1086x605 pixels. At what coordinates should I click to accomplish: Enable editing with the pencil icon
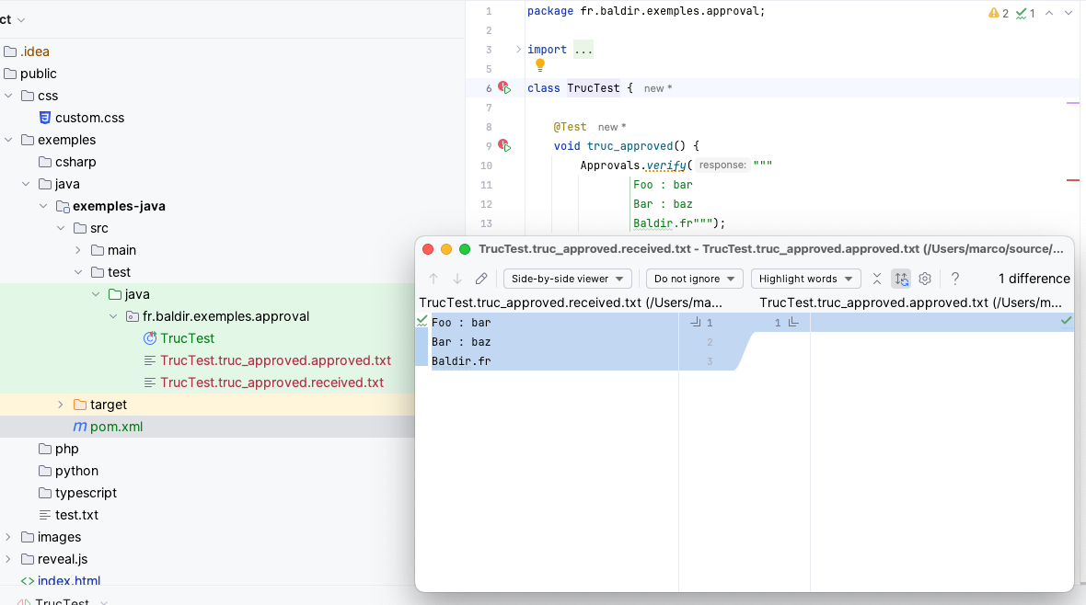click(480, 279)
